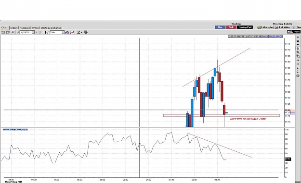Switch to the Orders tab

pos(14,28)
